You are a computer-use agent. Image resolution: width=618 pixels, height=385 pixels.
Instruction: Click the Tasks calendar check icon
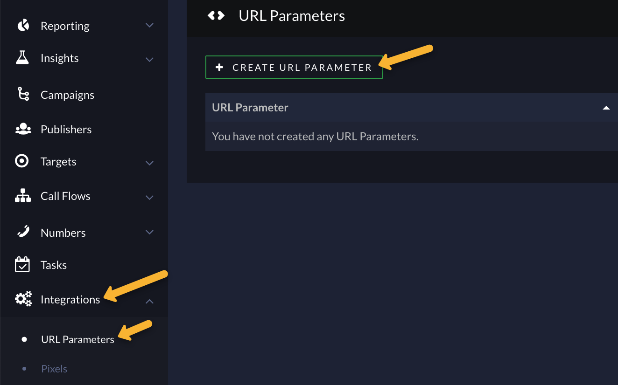click(22, 265)
